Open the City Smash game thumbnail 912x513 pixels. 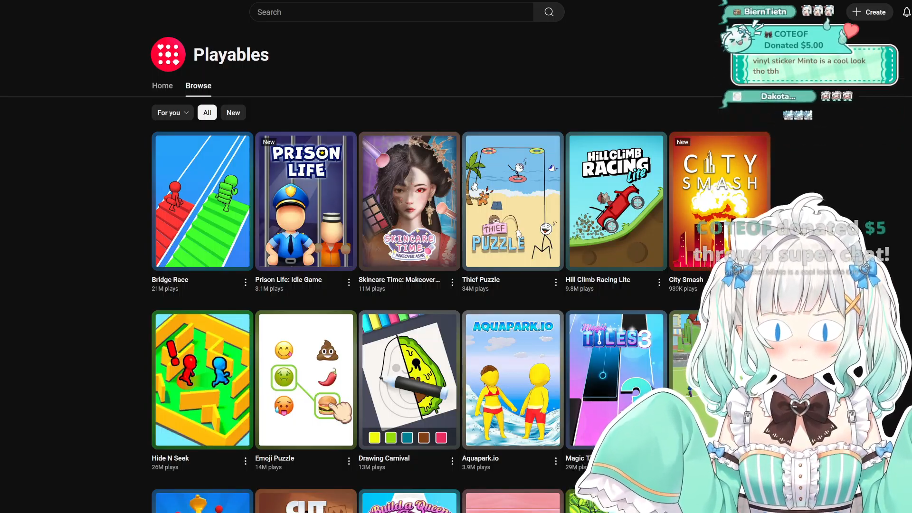(720, 201)
